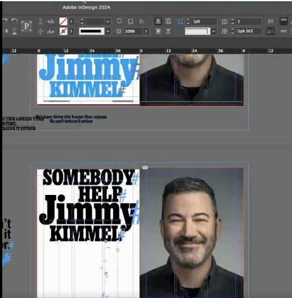Toggle the balance columns icon
The image size is (292, 298).
tap(270, 22)
